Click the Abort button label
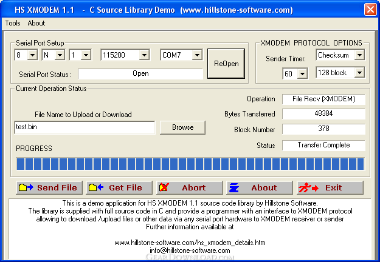 pyautogui.click(x=193, y=187)
